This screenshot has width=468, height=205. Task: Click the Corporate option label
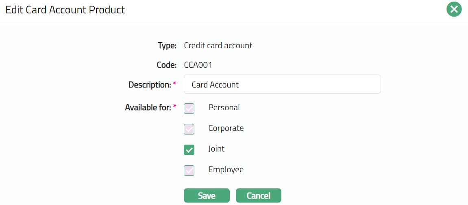coord(226,128)
